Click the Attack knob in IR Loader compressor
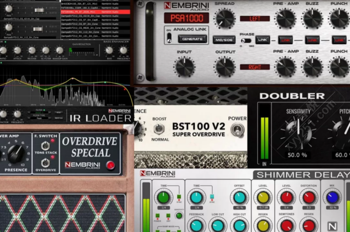 pos(17,51)
